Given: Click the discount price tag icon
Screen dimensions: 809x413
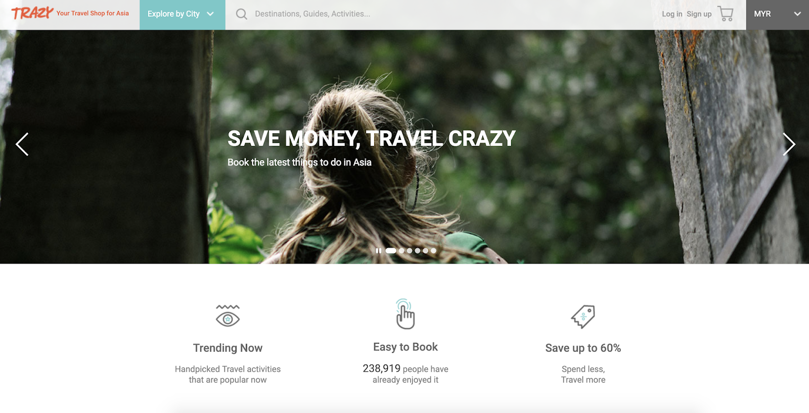Looking at the screenshot, I should click(x=583, y=317).
